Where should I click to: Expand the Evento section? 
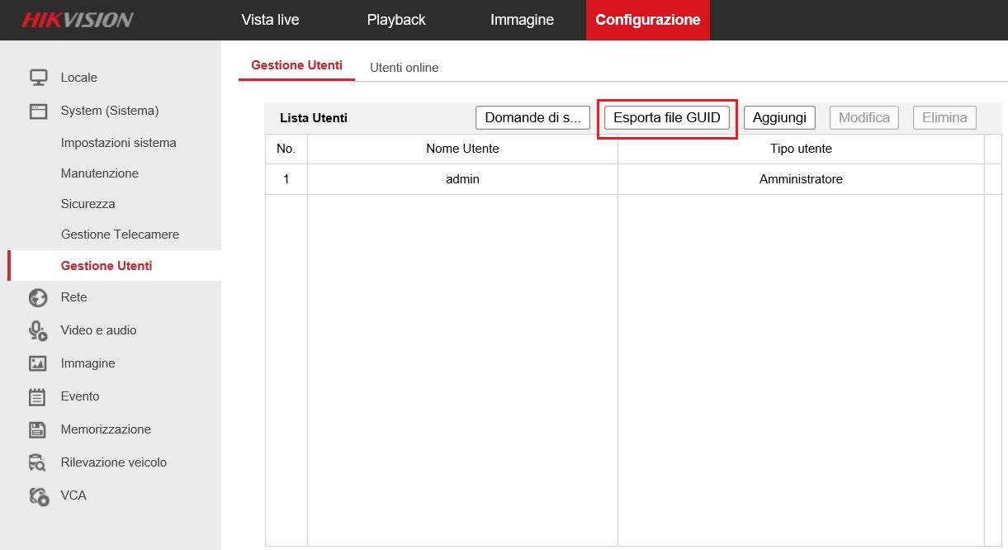pyautogui.click(x=80, y=396)
